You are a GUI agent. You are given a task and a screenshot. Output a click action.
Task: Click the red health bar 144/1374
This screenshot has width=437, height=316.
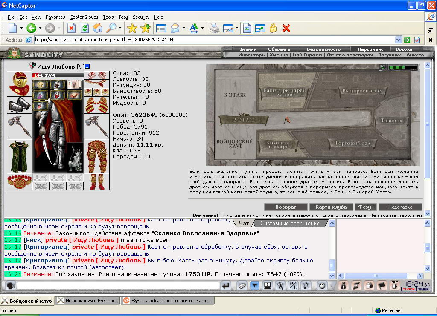tap(58, 75)
